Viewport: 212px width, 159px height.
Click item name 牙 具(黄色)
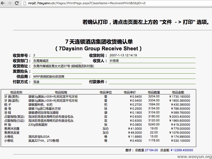(x=12, y=97)
